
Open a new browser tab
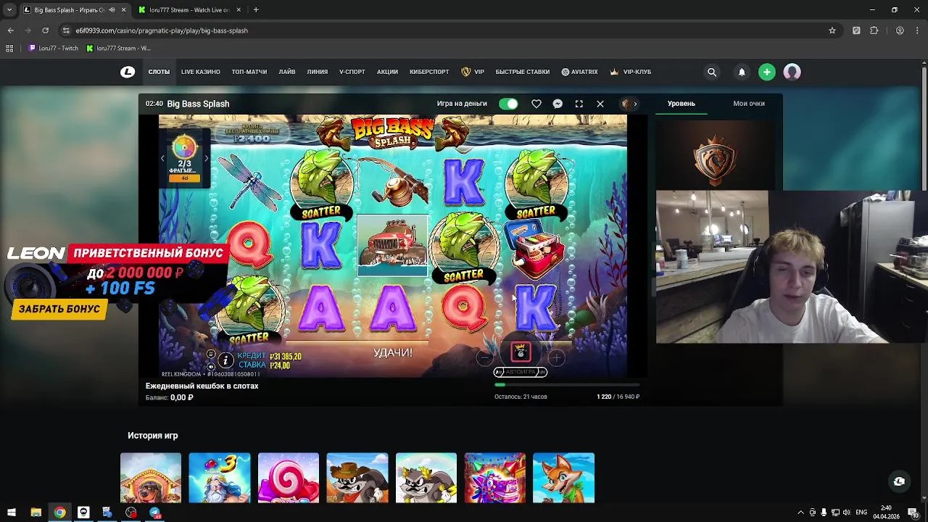coord(256,10)
